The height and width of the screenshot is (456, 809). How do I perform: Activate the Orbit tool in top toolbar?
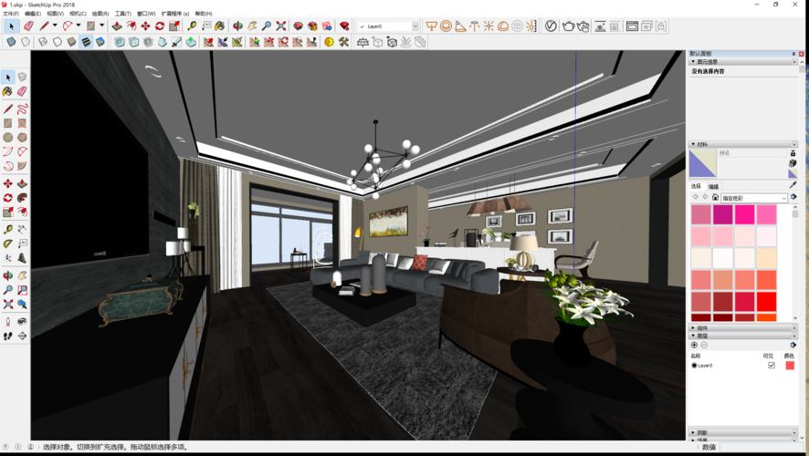[237, 26]
